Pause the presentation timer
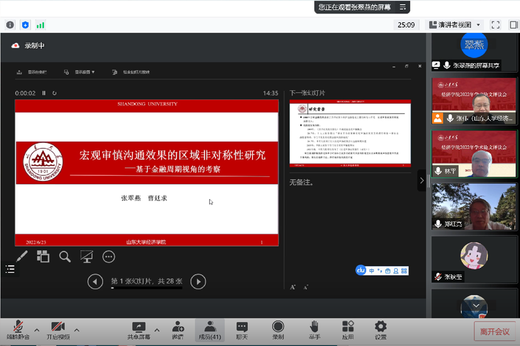Image resolution: width=520 pixels, height=346 pixels. click(44, 93)
